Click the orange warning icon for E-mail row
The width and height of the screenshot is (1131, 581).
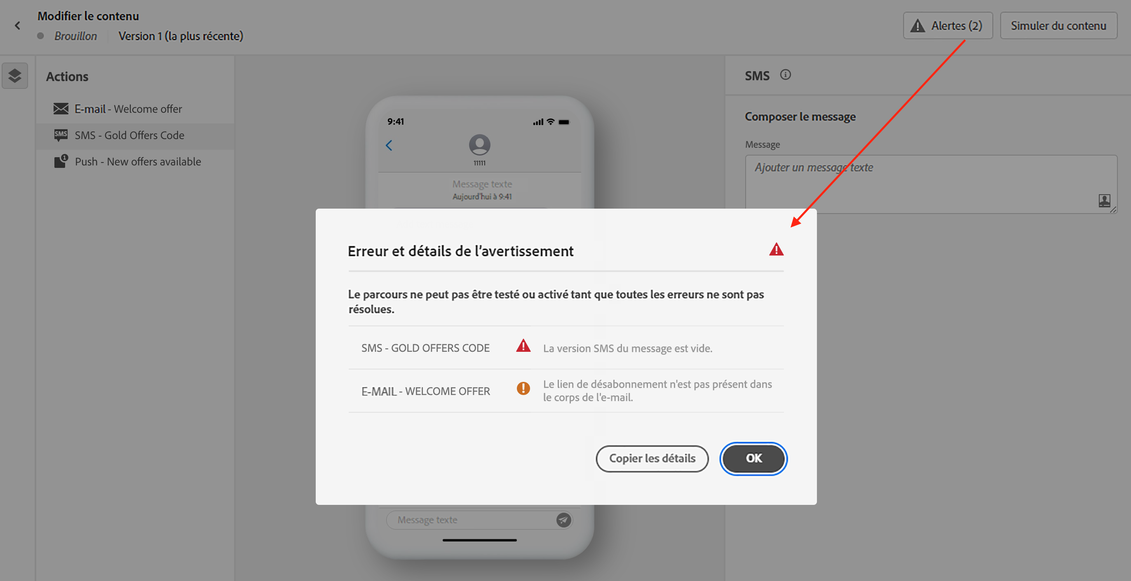pyautogui.click(x=523, y=388)
